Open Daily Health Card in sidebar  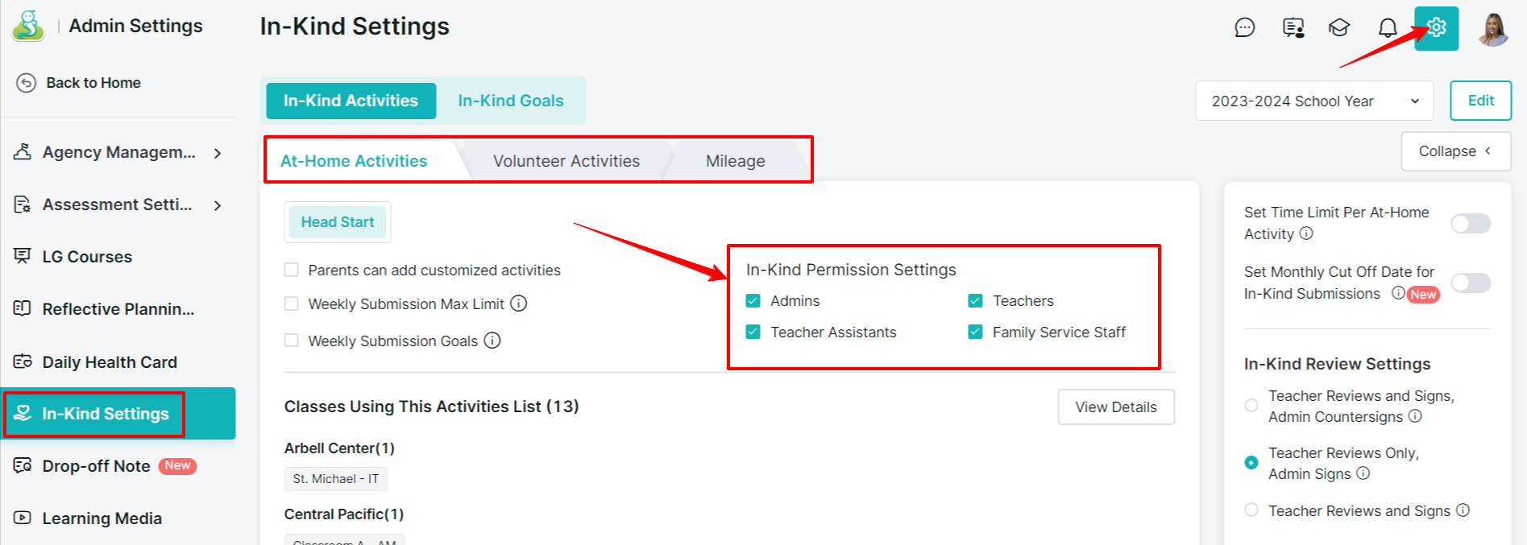(110, 362)
